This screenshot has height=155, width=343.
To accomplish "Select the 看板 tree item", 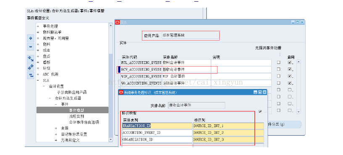I will click(x=46, y=62).
